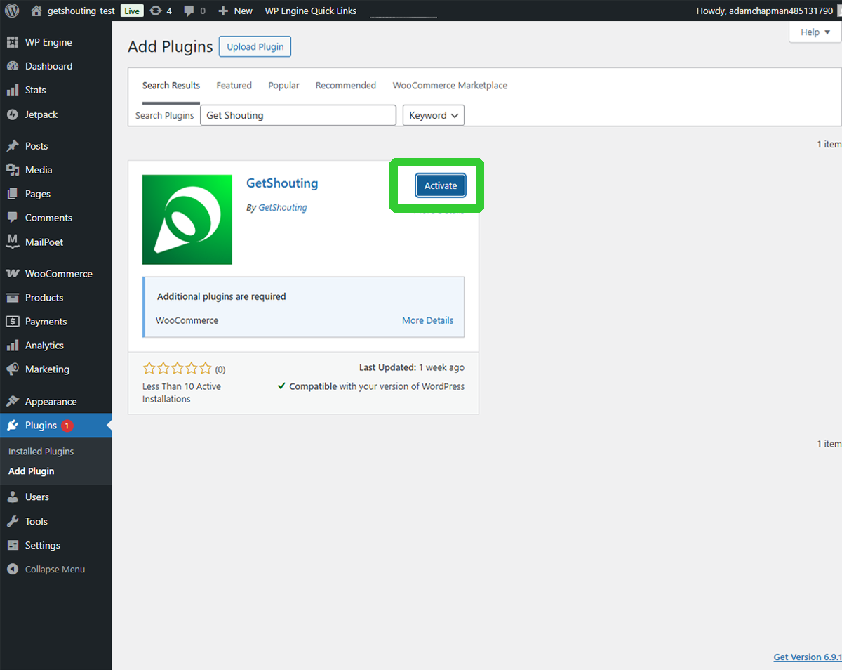Open the WooCommerce Marketplace tab
This screenshot has width=842, height=670.
tap(450, 85)
